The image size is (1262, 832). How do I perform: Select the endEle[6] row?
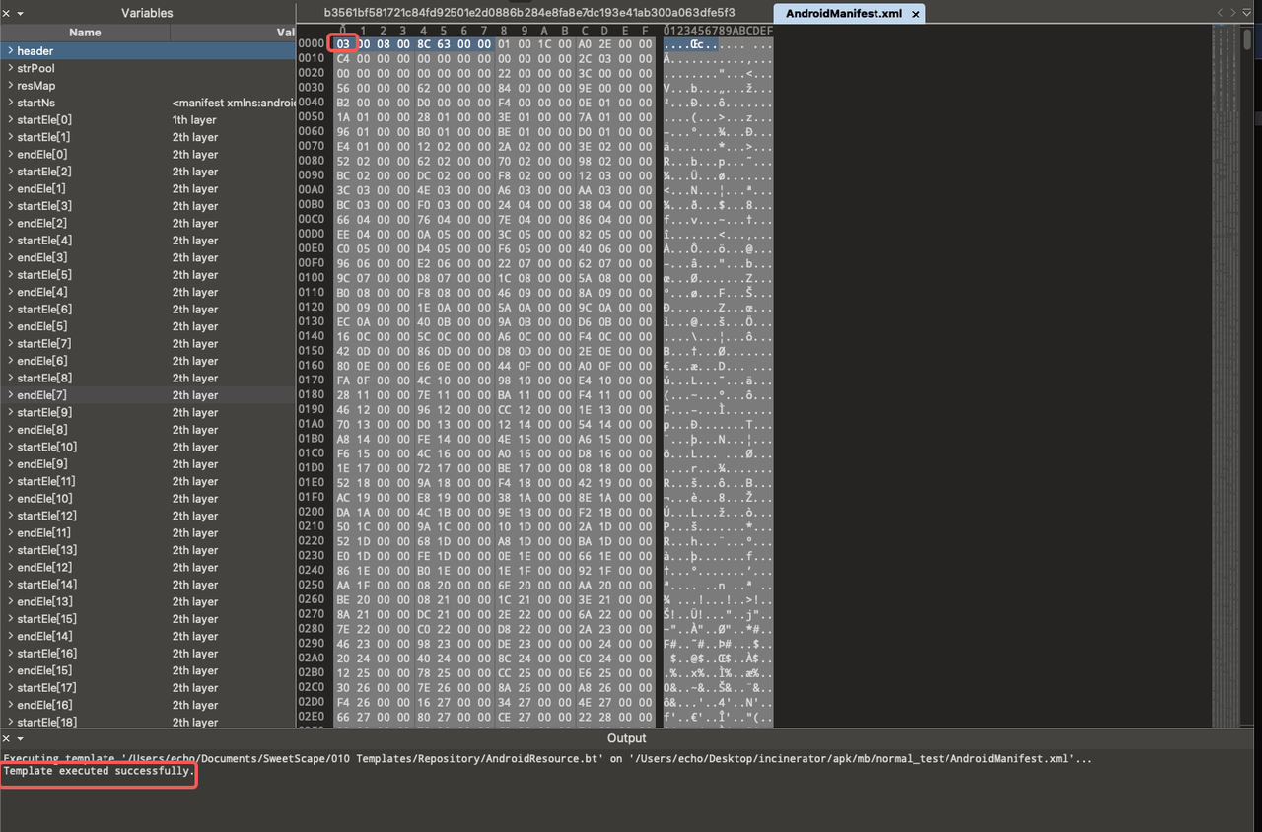(x=148, y=361)
